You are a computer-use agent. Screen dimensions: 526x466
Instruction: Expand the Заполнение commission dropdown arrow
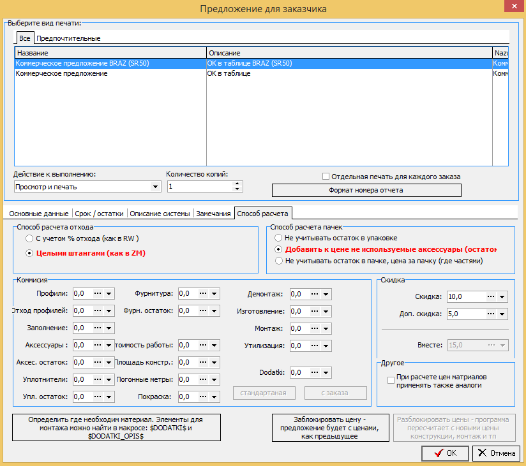109,328
